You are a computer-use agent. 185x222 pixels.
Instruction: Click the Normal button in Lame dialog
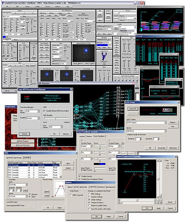24,134
